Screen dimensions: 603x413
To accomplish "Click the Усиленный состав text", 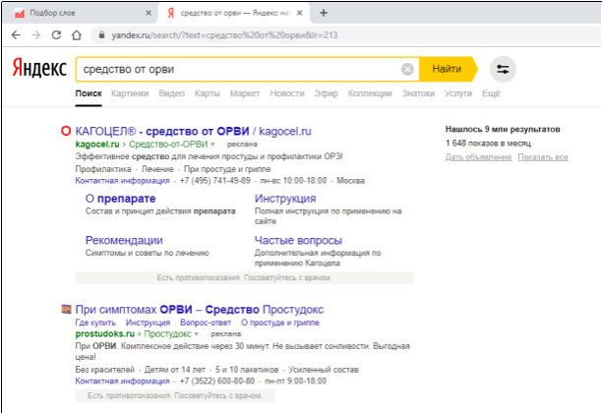I will (324, 370).
